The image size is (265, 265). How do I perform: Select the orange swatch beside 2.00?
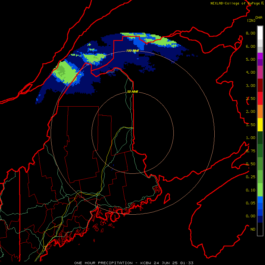pyautogui.click(x=260, y=112)
